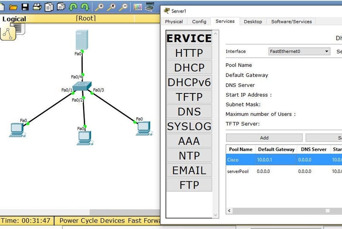Click the Open file folder icon
Screen dimensions: 342x229
[13, 7]
